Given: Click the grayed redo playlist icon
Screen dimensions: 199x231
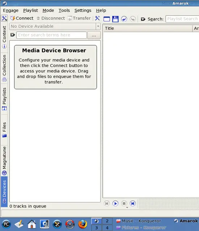Looking at the screenshot, I should (x=133, y=19).
